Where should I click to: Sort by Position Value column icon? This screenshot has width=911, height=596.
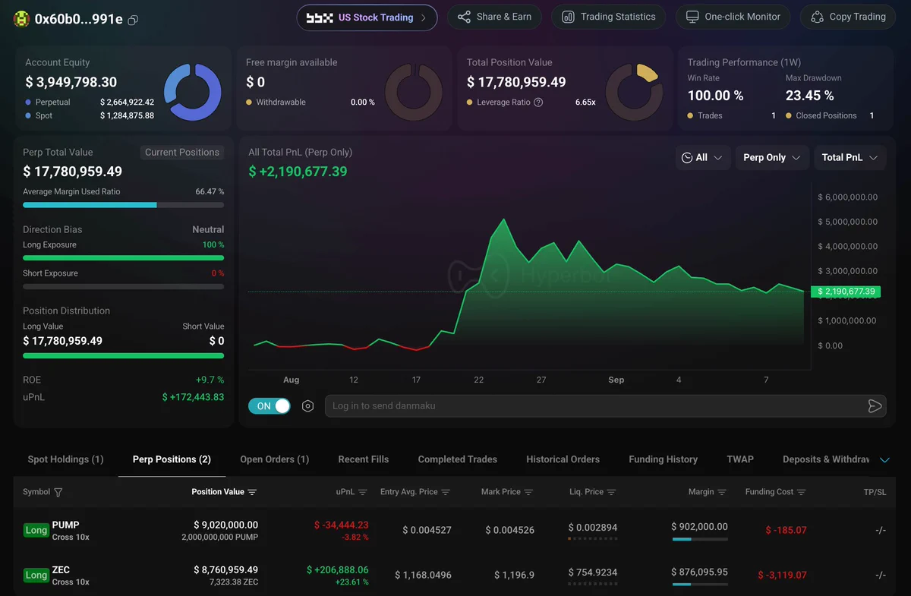pos(252,492)
